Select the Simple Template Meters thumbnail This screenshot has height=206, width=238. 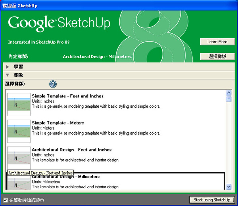[19, 131]
